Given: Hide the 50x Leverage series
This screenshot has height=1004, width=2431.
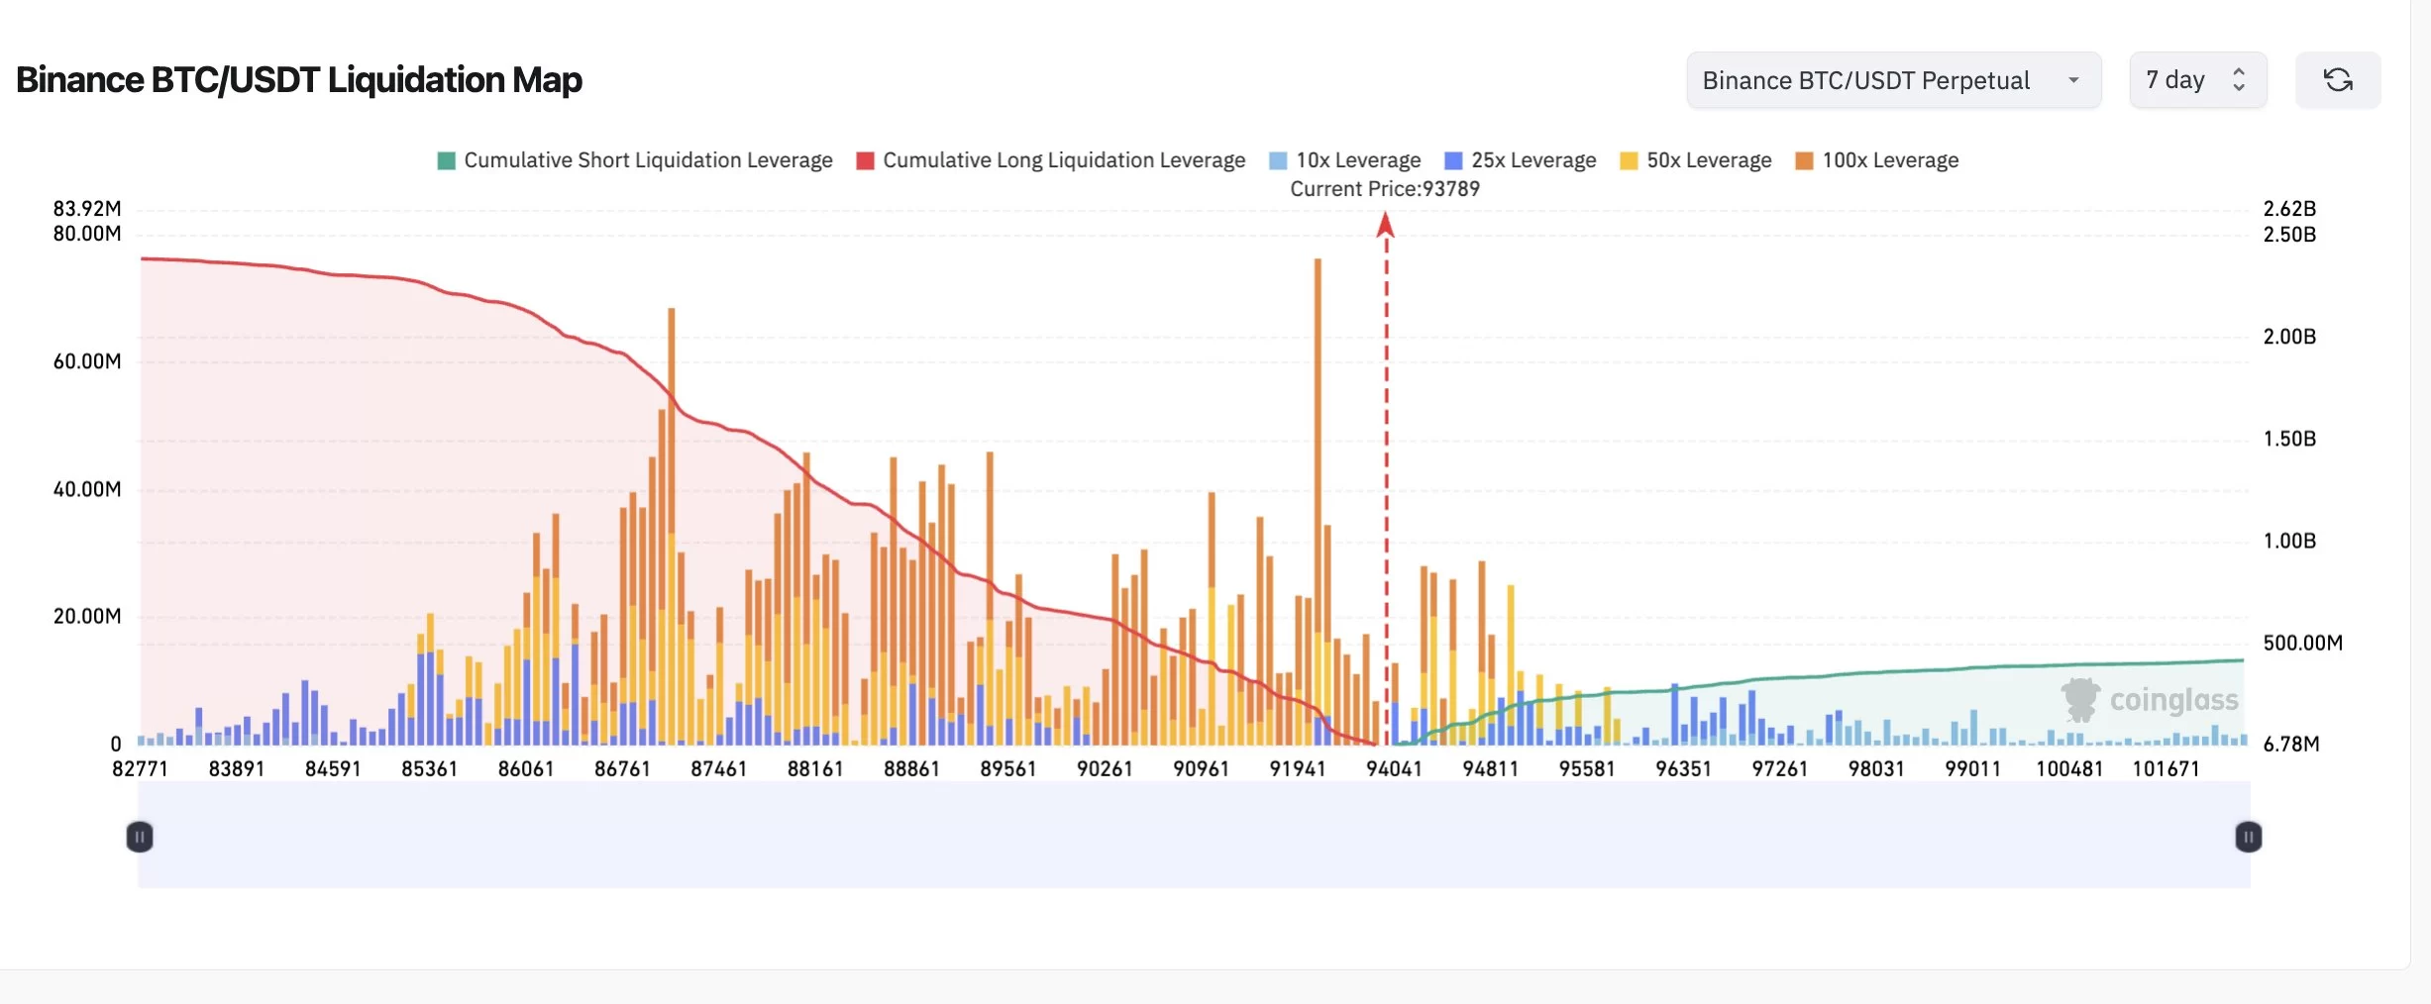Looking at the screenshot, I should [x=1708, y=160].
